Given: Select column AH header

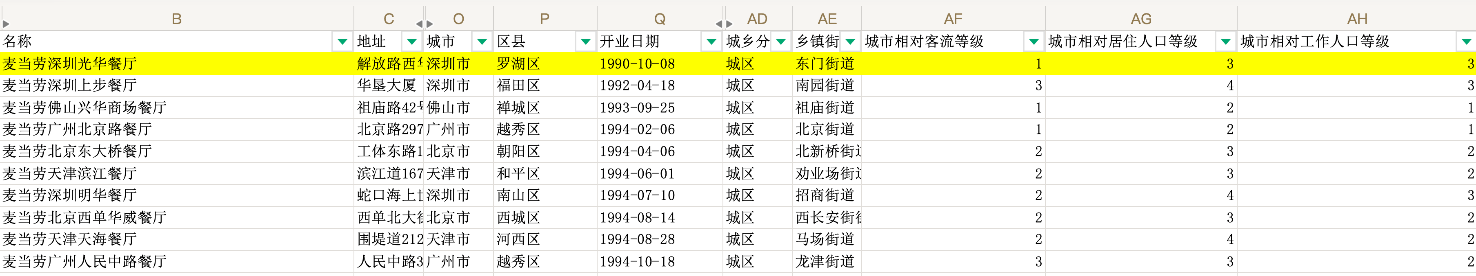Looking at the screenshot, I should point(1357,18).
